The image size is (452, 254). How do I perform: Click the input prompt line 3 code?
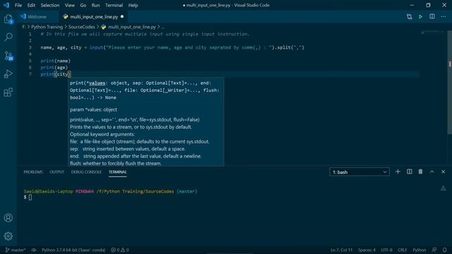172,47
